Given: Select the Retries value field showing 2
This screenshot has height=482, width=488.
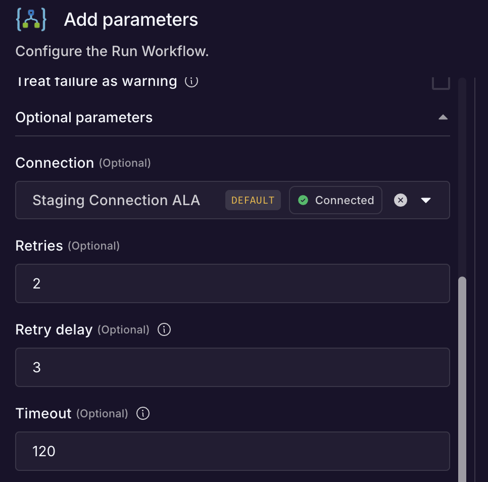Looking at the screenshot, I should (x=232, y=283).
